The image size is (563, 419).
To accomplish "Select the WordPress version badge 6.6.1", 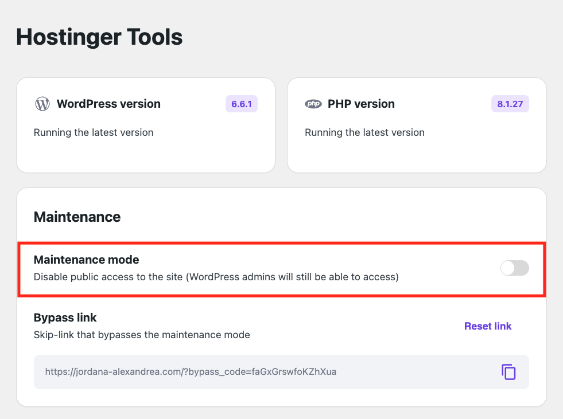I will pyautogui.click(x=241, y=104).
